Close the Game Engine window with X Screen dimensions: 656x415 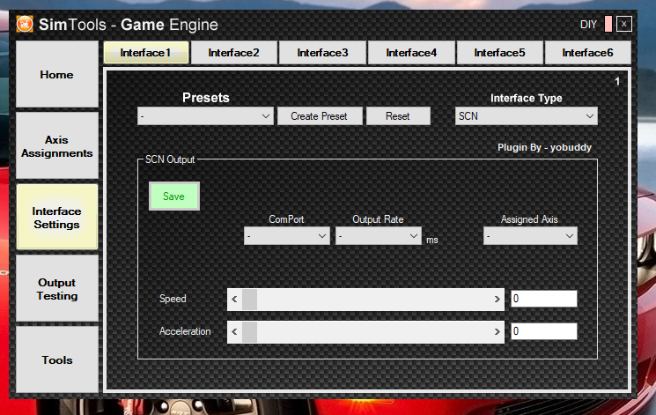click(623, 24)
